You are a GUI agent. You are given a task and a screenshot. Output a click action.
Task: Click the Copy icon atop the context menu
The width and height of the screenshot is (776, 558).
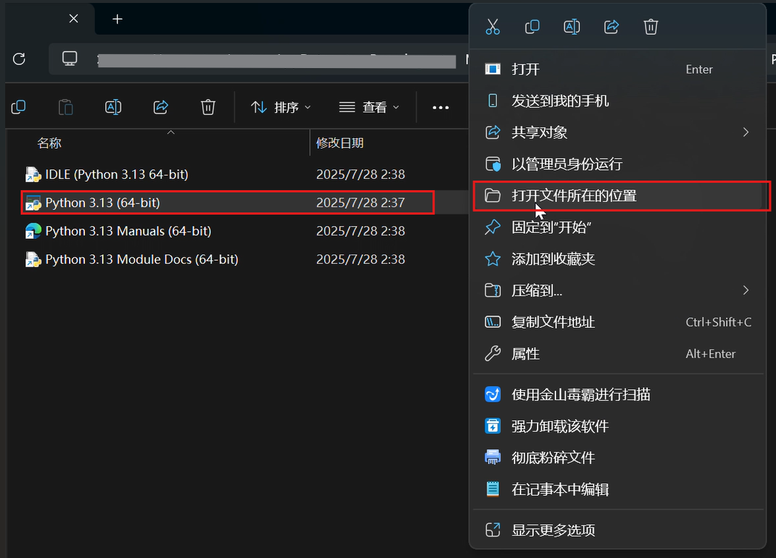click(x=532, y=27)
